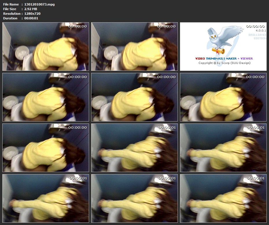
Task: Click the 00:00:01 duration value in header
Action: [31, 18]
